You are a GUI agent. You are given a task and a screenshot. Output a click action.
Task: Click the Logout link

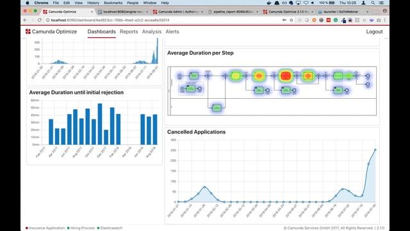coord(374,31)
